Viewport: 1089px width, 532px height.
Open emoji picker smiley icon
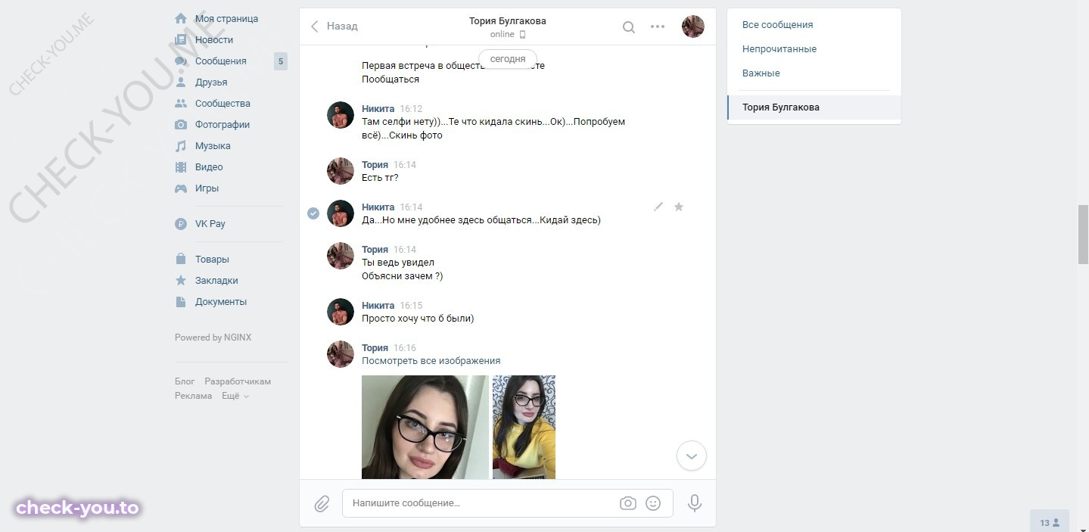click(653, 503)
